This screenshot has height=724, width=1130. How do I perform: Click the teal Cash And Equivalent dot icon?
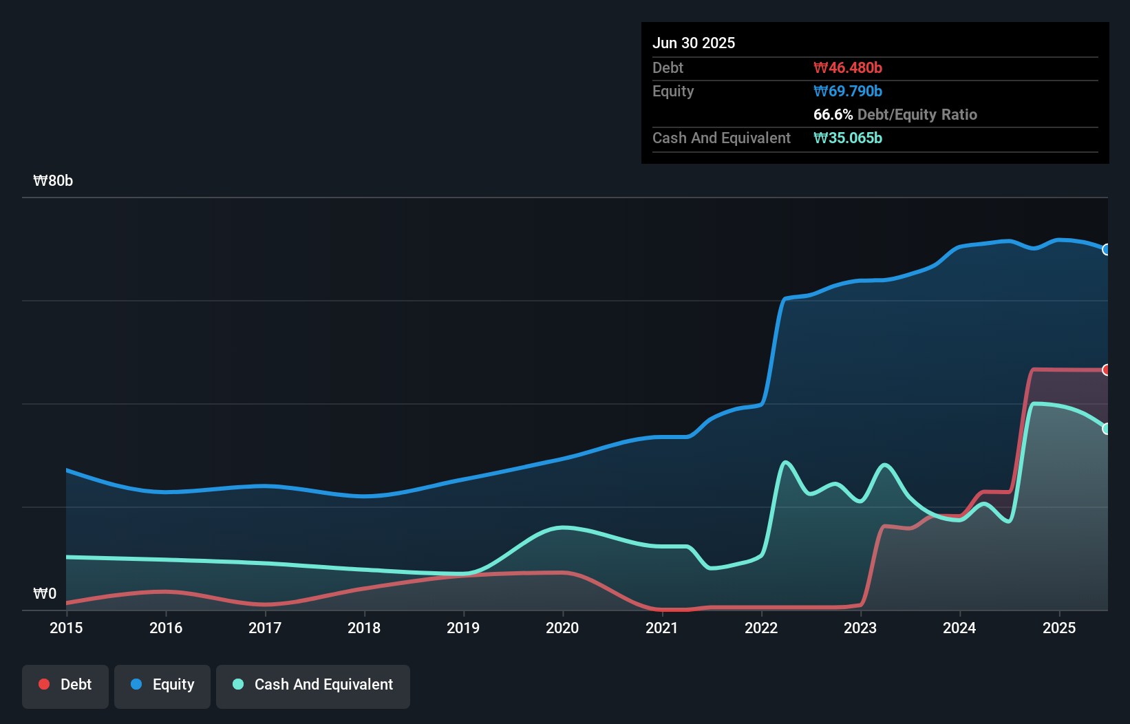pos(237,684)
